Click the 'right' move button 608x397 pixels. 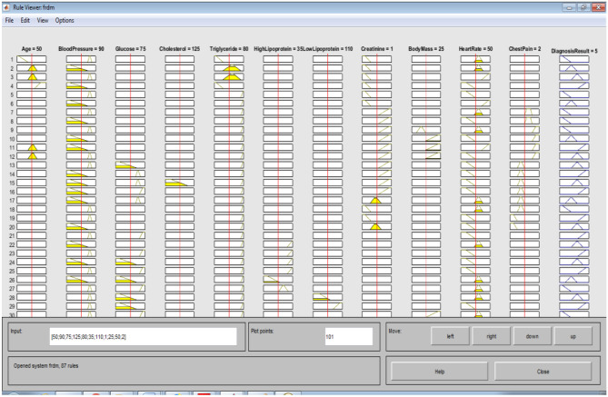tap(491, 335)
